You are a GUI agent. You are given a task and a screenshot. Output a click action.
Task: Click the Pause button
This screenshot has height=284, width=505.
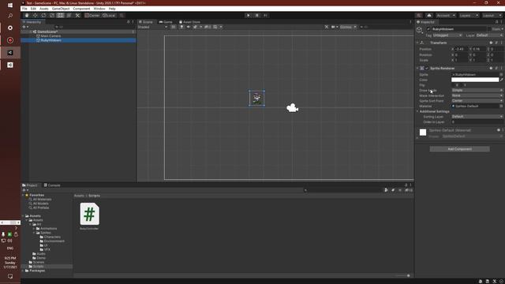(x=256, y=16)
